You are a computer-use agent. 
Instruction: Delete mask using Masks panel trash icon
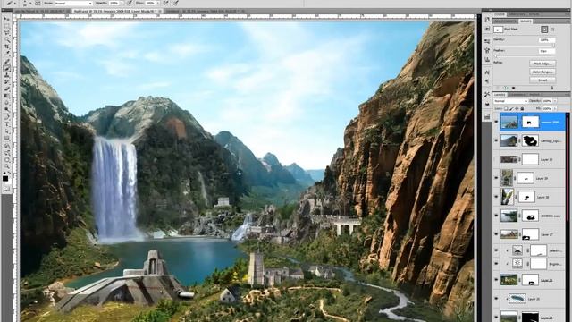[552, 88]
